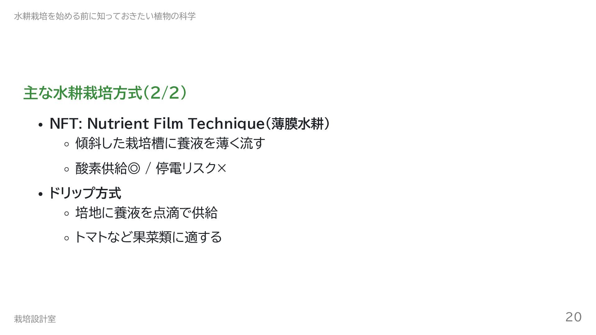Click the page number 20

[x=573, y=317]
